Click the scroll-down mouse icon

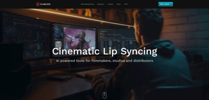click(x=104, y=95)
